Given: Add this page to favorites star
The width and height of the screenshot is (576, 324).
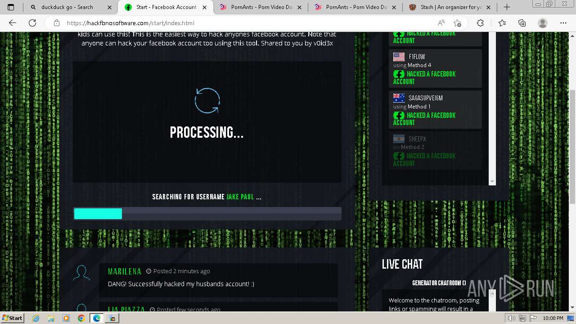Looking at the screenshot, I should (458, 23).
